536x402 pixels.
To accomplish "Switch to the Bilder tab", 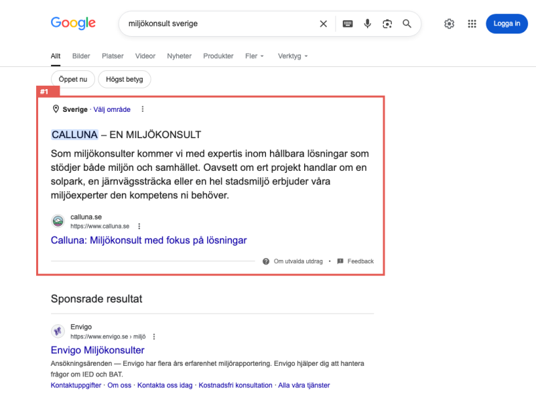I will pyautogui.click(x=81, y=56).
